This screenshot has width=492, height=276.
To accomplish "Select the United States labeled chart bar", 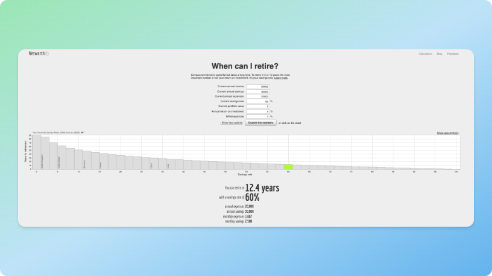I will (x=62, y=158).
